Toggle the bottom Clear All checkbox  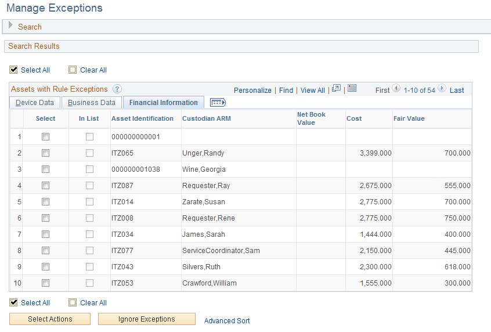coord(73,302)
